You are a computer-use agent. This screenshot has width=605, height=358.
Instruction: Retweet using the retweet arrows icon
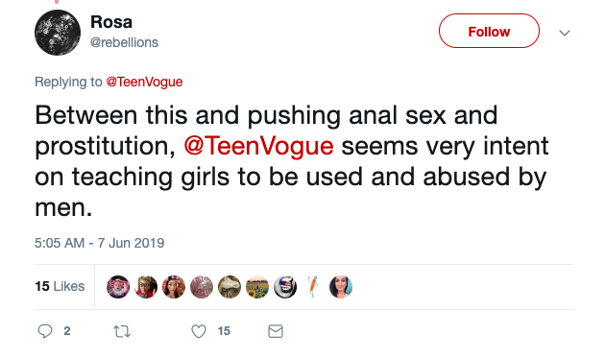(x=122, y=331)
